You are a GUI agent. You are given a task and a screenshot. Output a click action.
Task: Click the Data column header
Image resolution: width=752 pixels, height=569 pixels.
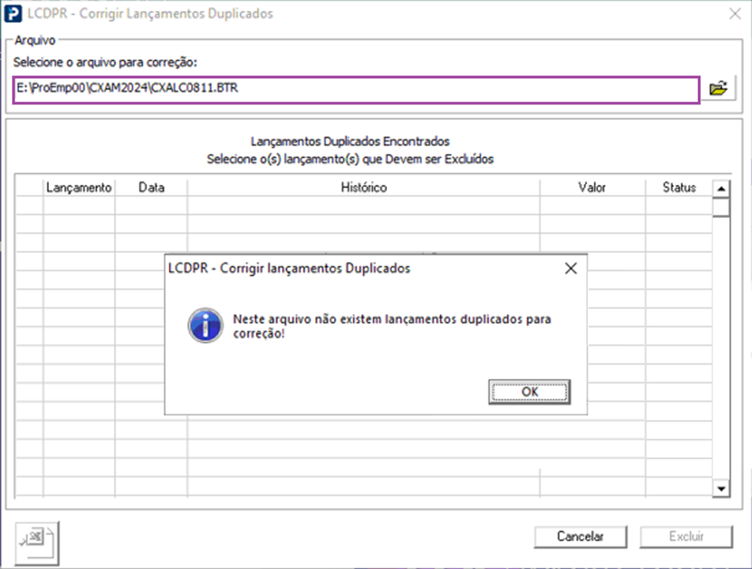click(151, 188)
